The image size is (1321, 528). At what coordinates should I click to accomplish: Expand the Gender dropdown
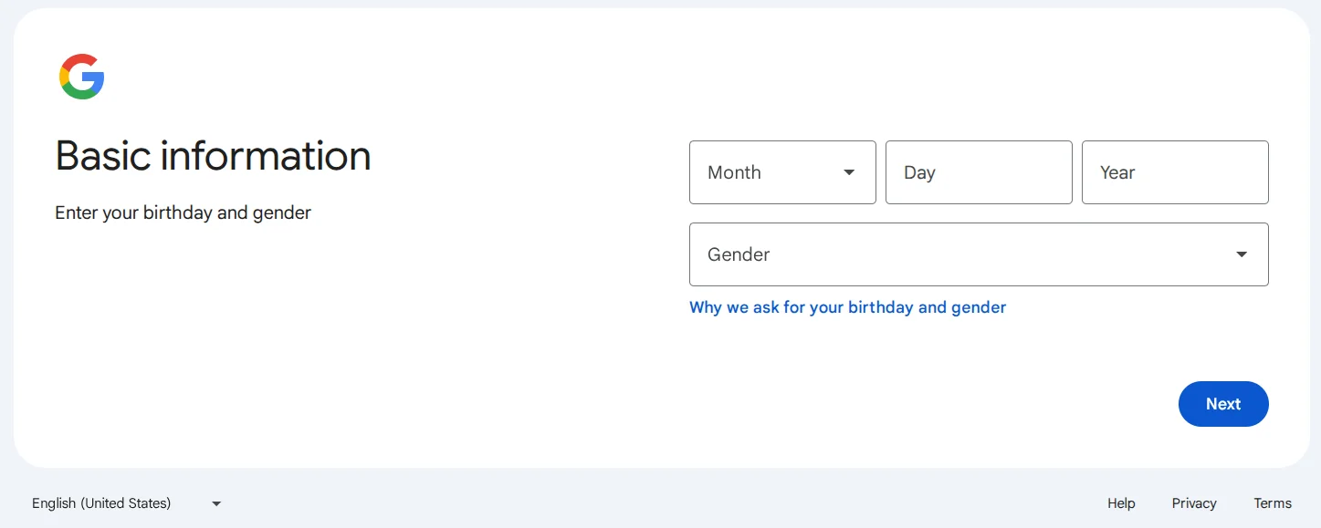coord(978,254)
